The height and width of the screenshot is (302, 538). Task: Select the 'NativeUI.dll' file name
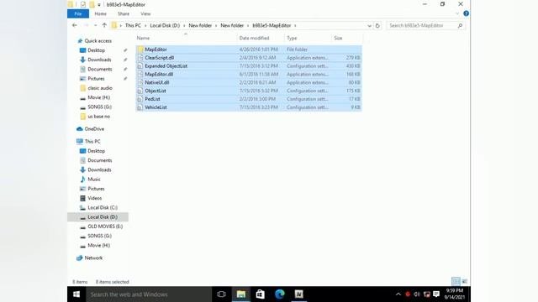point(157,82)
